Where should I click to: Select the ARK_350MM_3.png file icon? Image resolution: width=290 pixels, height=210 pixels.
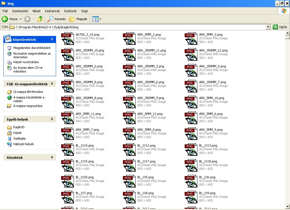[129, 71]
